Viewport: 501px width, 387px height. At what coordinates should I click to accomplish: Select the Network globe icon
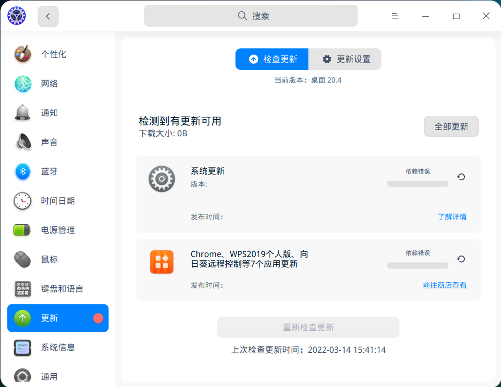coord(22,84)
